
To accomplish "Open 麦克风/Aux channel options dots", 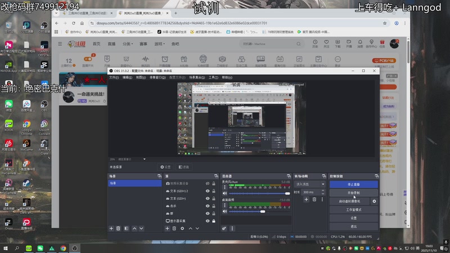I will (224, 187).
